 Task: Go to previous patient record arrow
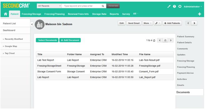(188, 23)
